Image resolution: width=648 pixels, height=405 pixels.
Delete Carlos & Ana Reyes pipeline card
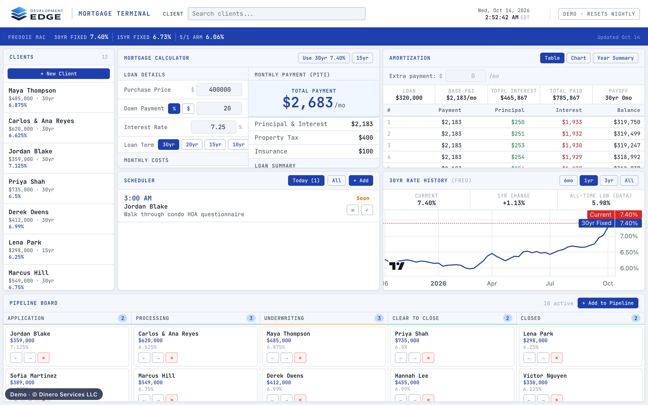tap(172, 358)
